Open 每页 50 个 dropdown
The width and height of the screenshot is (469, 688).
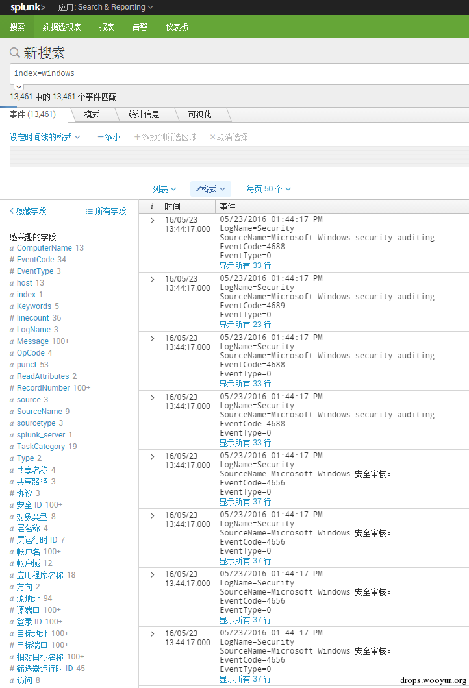tap(268, 189)
